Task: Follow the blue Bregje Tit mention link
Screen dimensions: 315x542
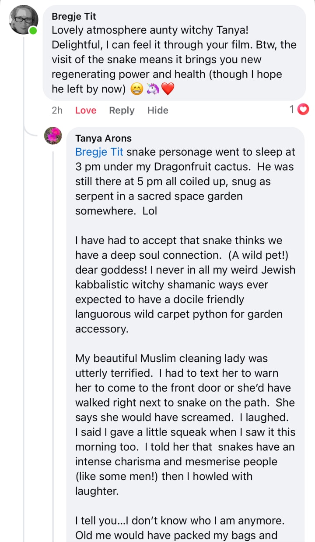Action: coord(99,152)
